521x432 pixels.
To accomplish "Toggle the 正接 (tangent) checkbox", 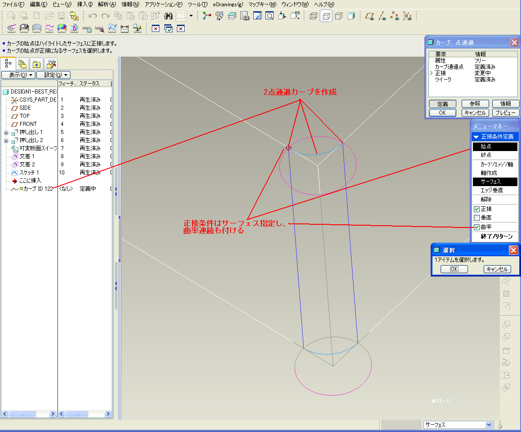I will [x=477, y=209].
